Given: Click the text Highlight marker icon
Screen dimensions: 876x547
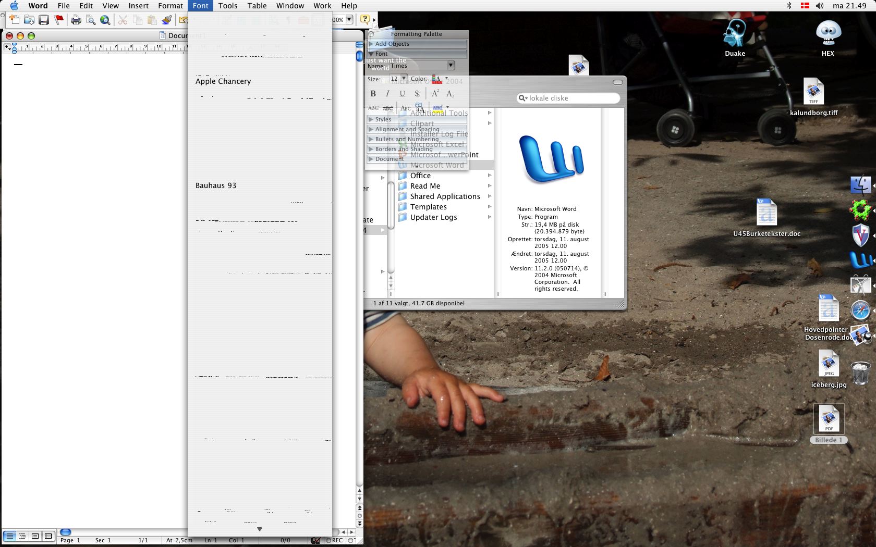Looking at the screenshot, I should (x=438, y=108).
